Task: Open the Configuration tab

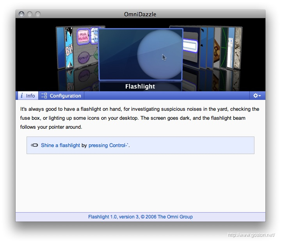Action: [x=61, y=96]
